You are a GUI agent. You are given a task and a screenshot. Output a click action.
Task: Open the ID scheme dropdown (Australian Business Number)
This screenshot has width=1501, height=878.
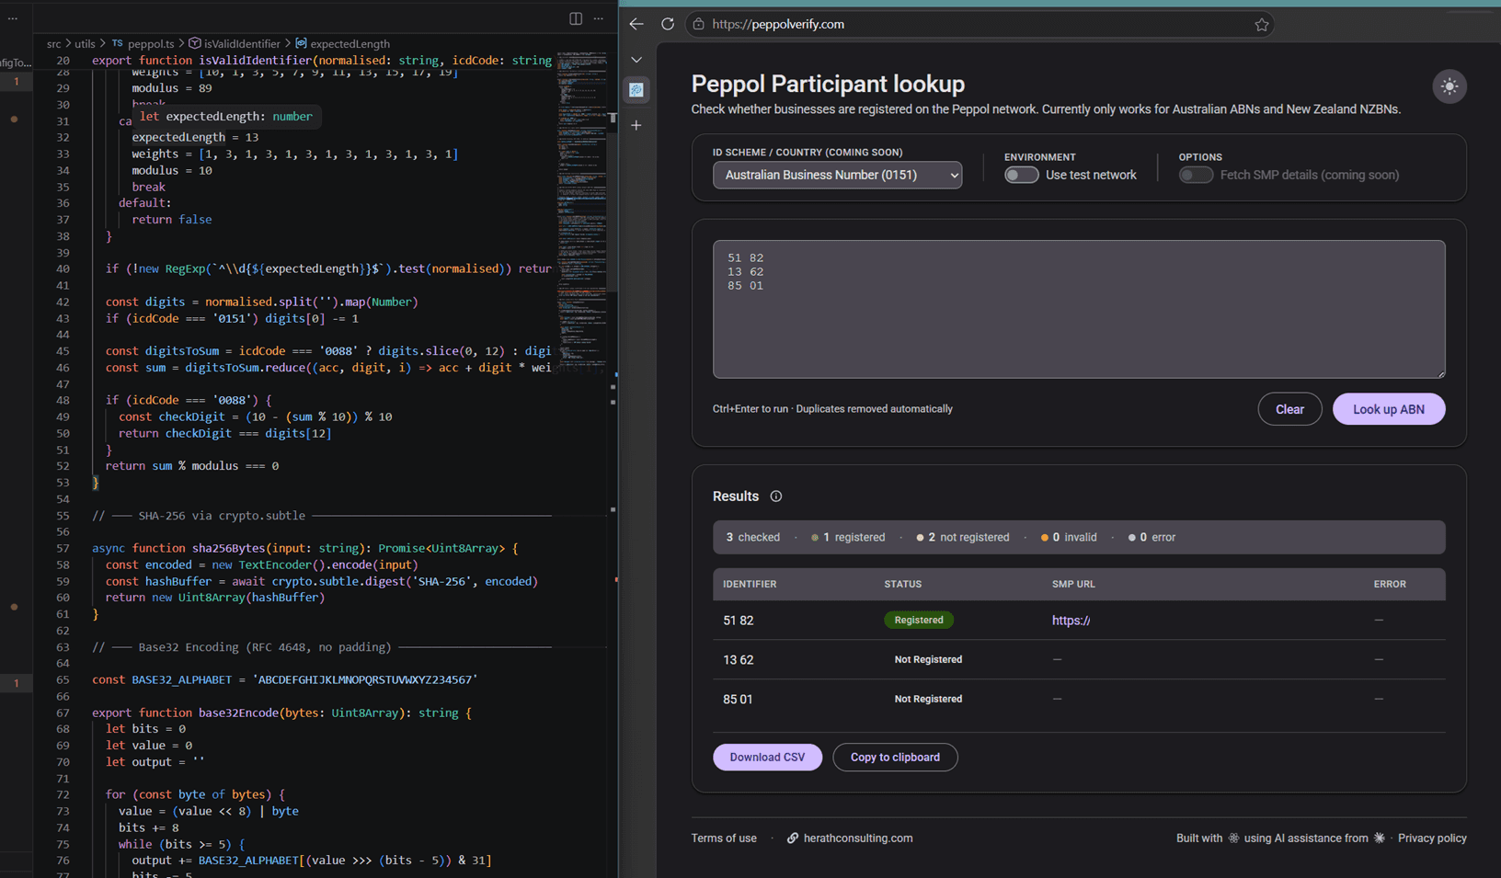click(x=837, y=175)
